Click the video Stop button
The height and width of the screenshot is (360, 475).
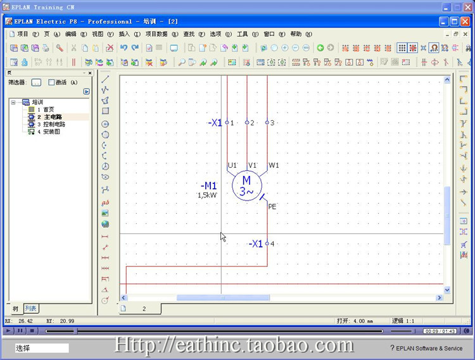[x=32, y=331]
